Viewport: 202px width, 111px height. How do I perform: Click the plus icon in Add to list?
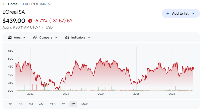click(168, 13)
